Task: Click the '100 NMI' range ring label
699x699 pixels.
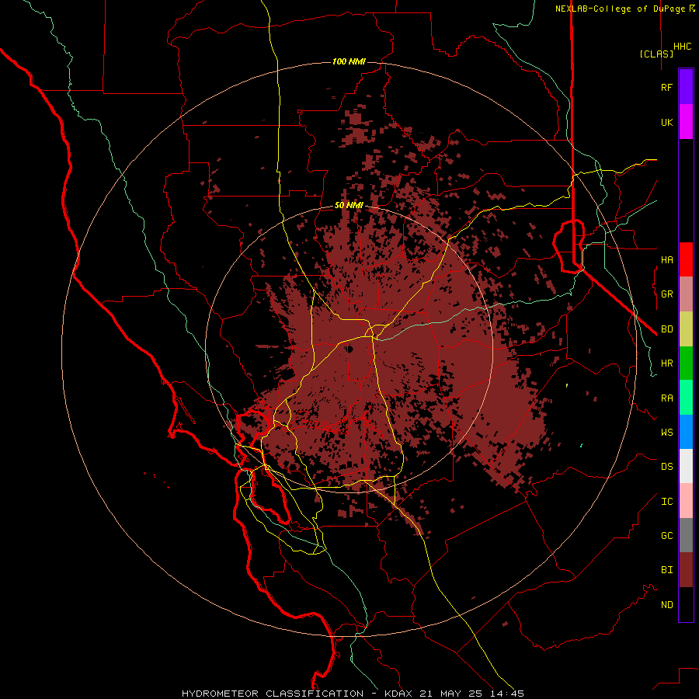Action: click(x=349, y=61)
